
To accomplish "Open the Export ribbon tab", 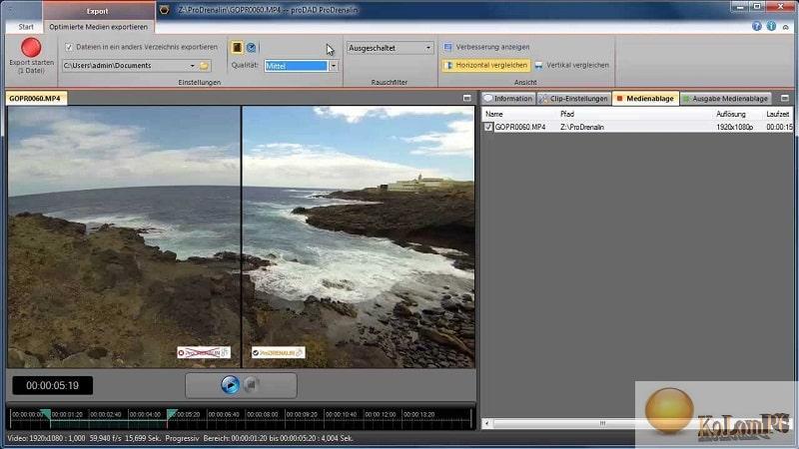I will pos(97,11).
